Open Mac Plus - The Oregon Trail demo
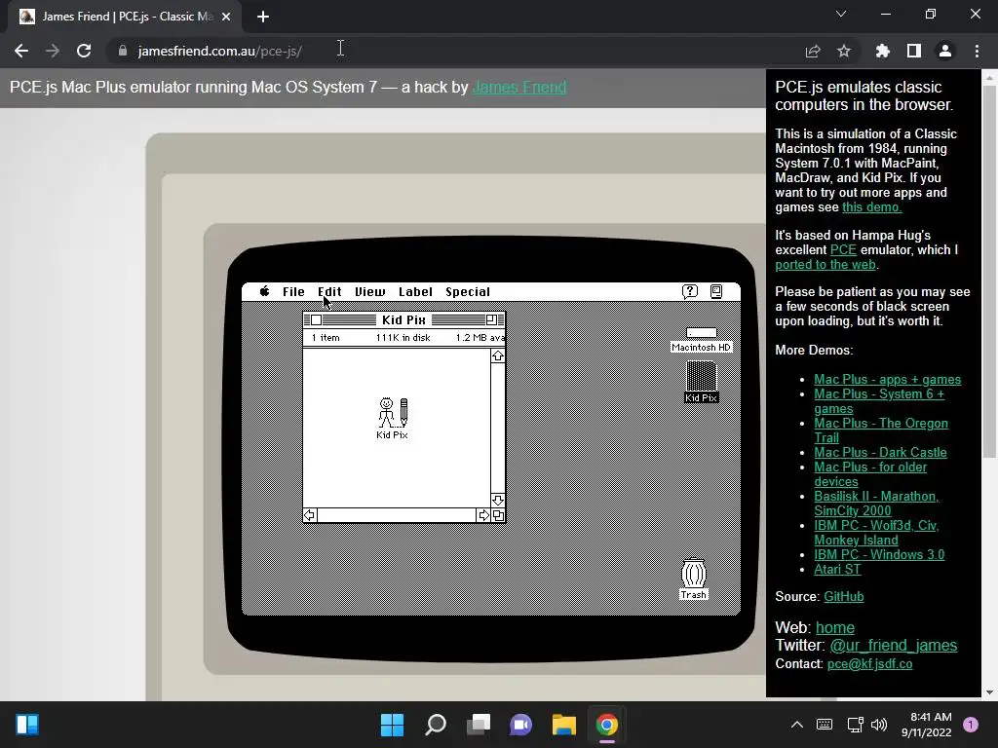The height and width of the screenshot is (748, 998). (881, 430)
